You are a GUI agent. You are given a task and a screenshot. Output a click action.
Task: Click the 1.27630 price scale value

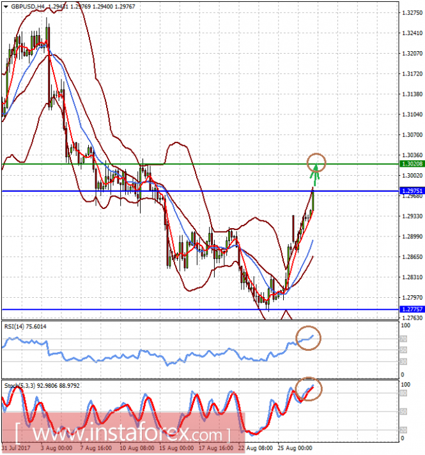click(412, 318)
